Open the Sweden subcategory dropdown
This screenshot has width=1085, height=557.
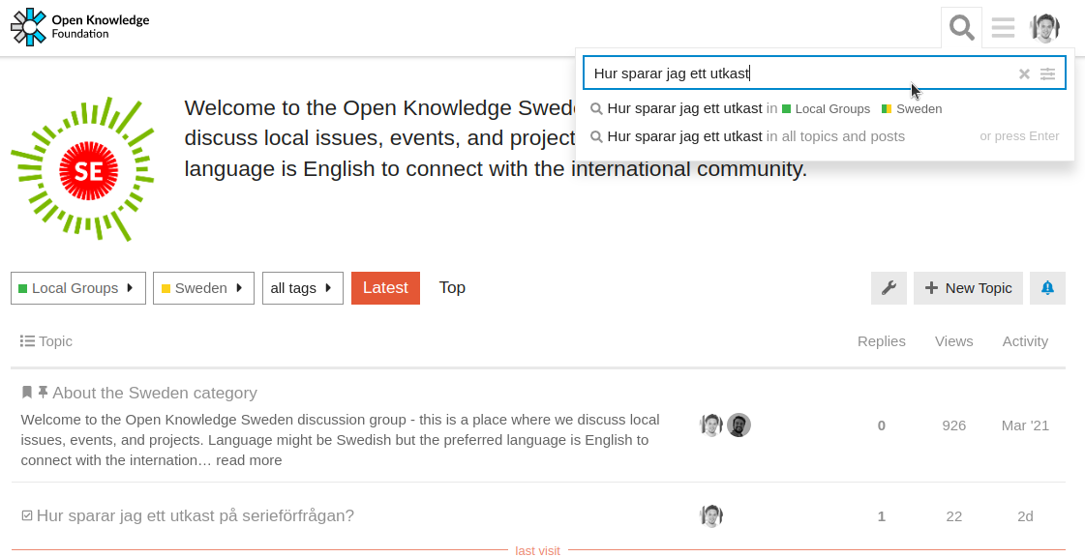pyautogui.click(x=203, y=288)
